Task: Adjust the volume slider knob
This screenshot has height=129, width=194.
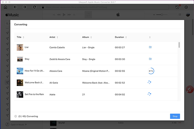Action: pos(162,15)
